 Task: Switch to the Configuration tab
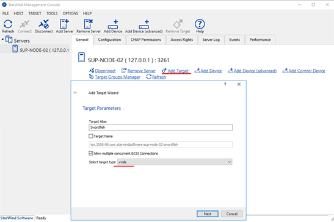pyautogui.click(x=109, y=40)
